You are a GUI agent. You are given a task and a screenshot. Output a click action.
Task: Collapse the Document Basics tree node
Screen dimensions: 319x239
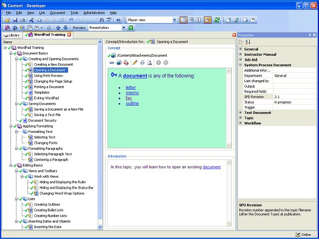point(11,53)
